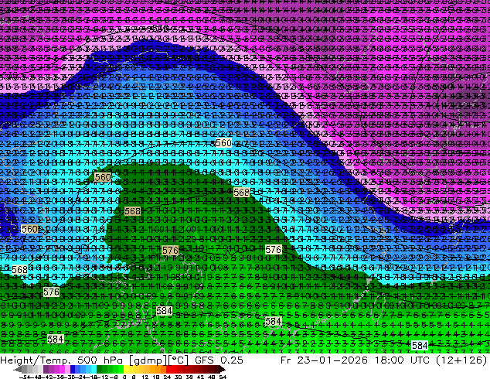This screenshot has height=379, width=490.
Task: Click the '18:00 UTC' time text
Action: [x=403, y=360]
